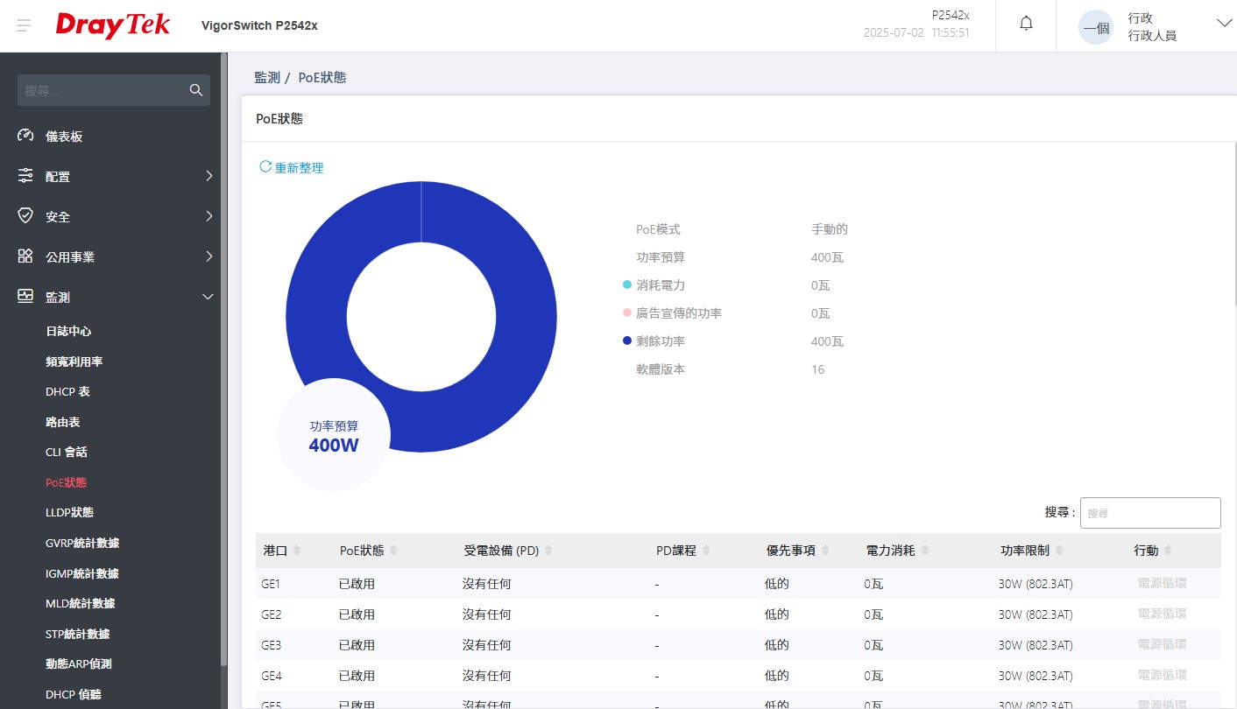Click the user avatar circle
Image resolution: width=1237 pixels, height=709 pixels.
point(1095,26)
